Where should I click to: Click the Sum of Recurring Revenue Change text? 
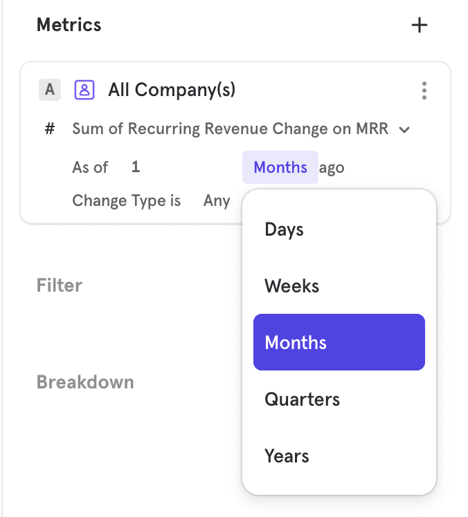(230, 129)
